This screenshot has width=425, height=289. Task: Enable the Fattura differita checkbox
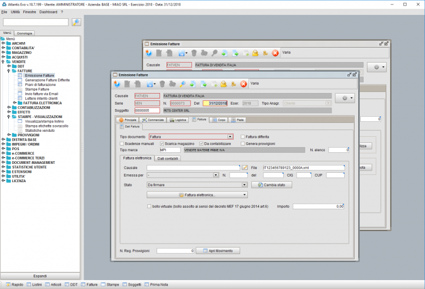click(243, 137)
